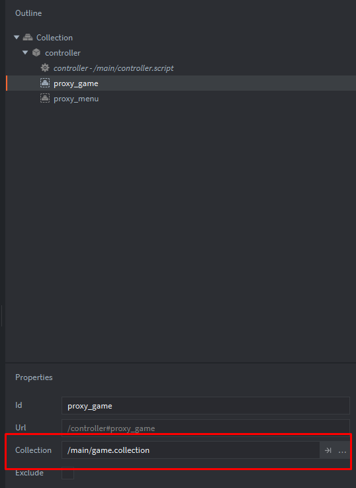Click the Outline panel header
The height and width of the screenshot is (488, 356).
(x=28, y=13)
